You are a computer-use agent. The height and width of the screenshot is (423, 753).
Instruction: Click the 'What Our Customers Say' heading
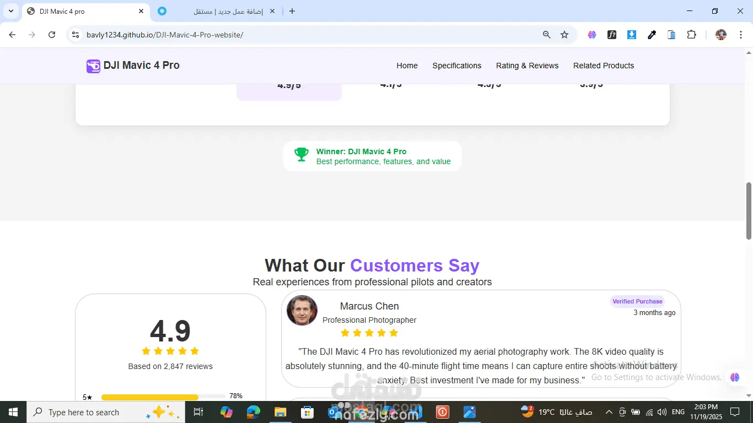click(x=372, y=265)
